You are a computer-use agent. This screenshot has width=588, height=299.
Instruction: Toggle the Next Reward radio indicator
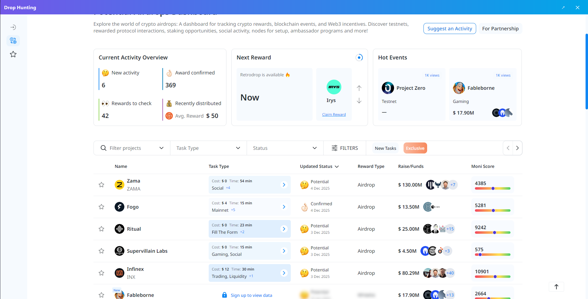tap(359, 58)
